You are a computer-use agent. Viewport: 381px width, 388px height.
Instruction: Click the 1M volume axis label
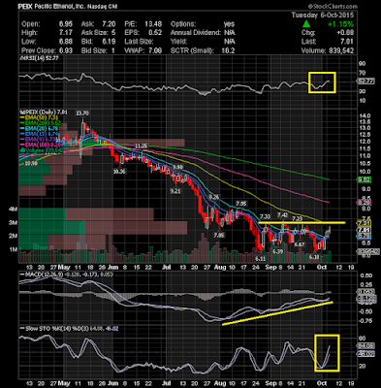[x=14, y=249]
